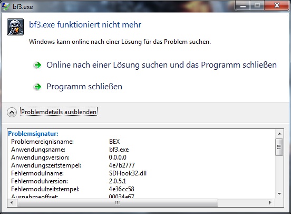Click vertical scrollbar up arrow
This screenshot has width=291, height=214.
pos(279,134)
